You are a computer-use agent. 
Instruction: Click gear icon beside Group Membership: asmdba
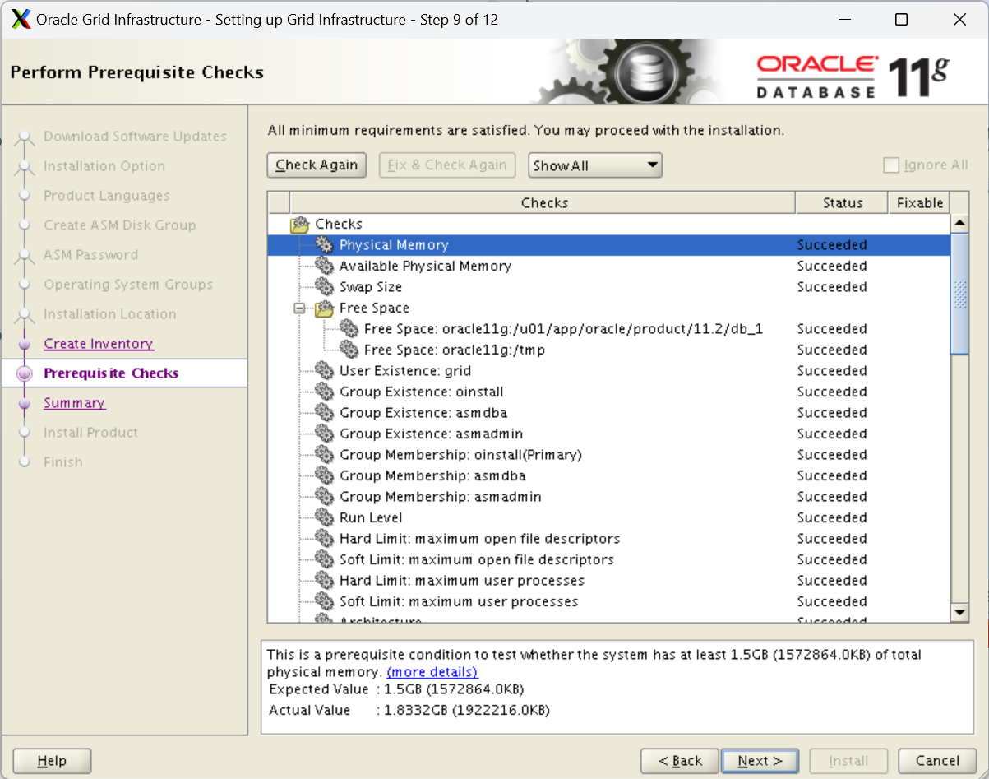[326, 475]
